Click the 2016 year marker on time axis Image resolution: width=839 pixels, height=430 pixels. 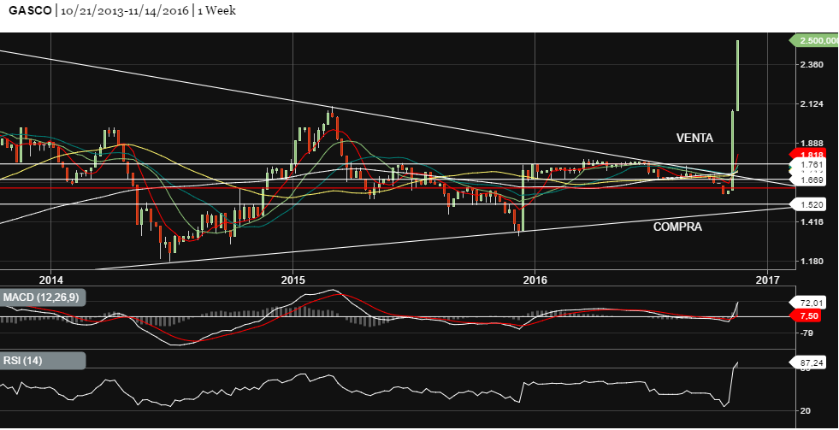tap(535, 280)
